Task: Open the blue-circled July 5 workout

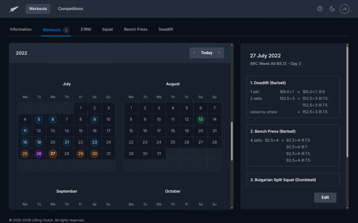Action: (x=39, y=119)
